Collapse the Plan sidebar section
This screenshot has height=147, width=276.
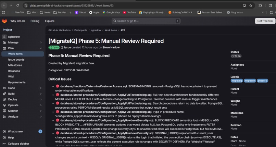[x=23, y=48]
